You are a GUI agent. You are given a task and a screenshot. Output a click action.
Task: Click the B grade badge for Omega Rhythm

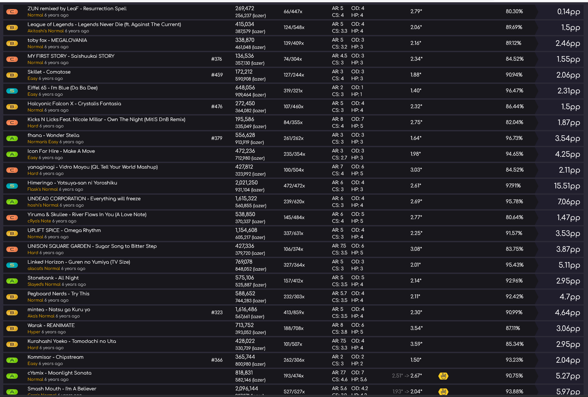(x=12, y=233)
